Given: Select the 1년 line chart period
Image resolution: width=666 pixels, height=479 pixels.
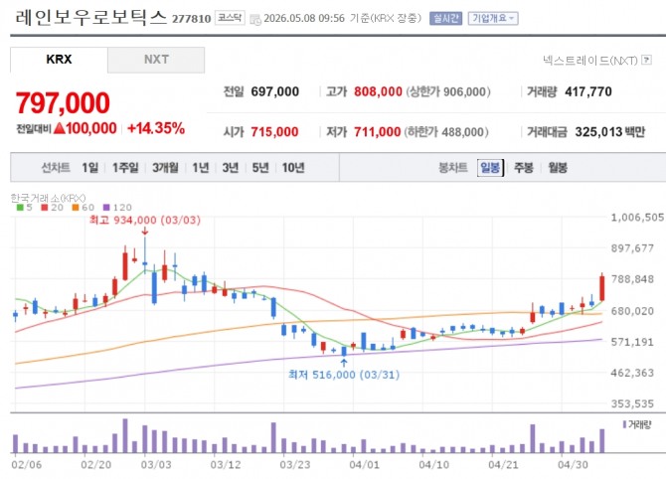Looking at the screenshot, I should [x=201, y=168].
